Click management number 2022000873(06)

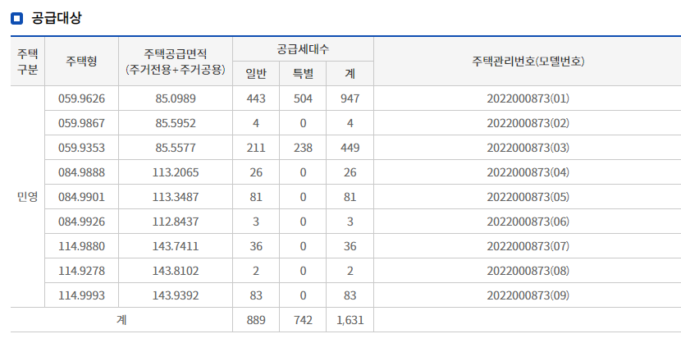(528, 222)
